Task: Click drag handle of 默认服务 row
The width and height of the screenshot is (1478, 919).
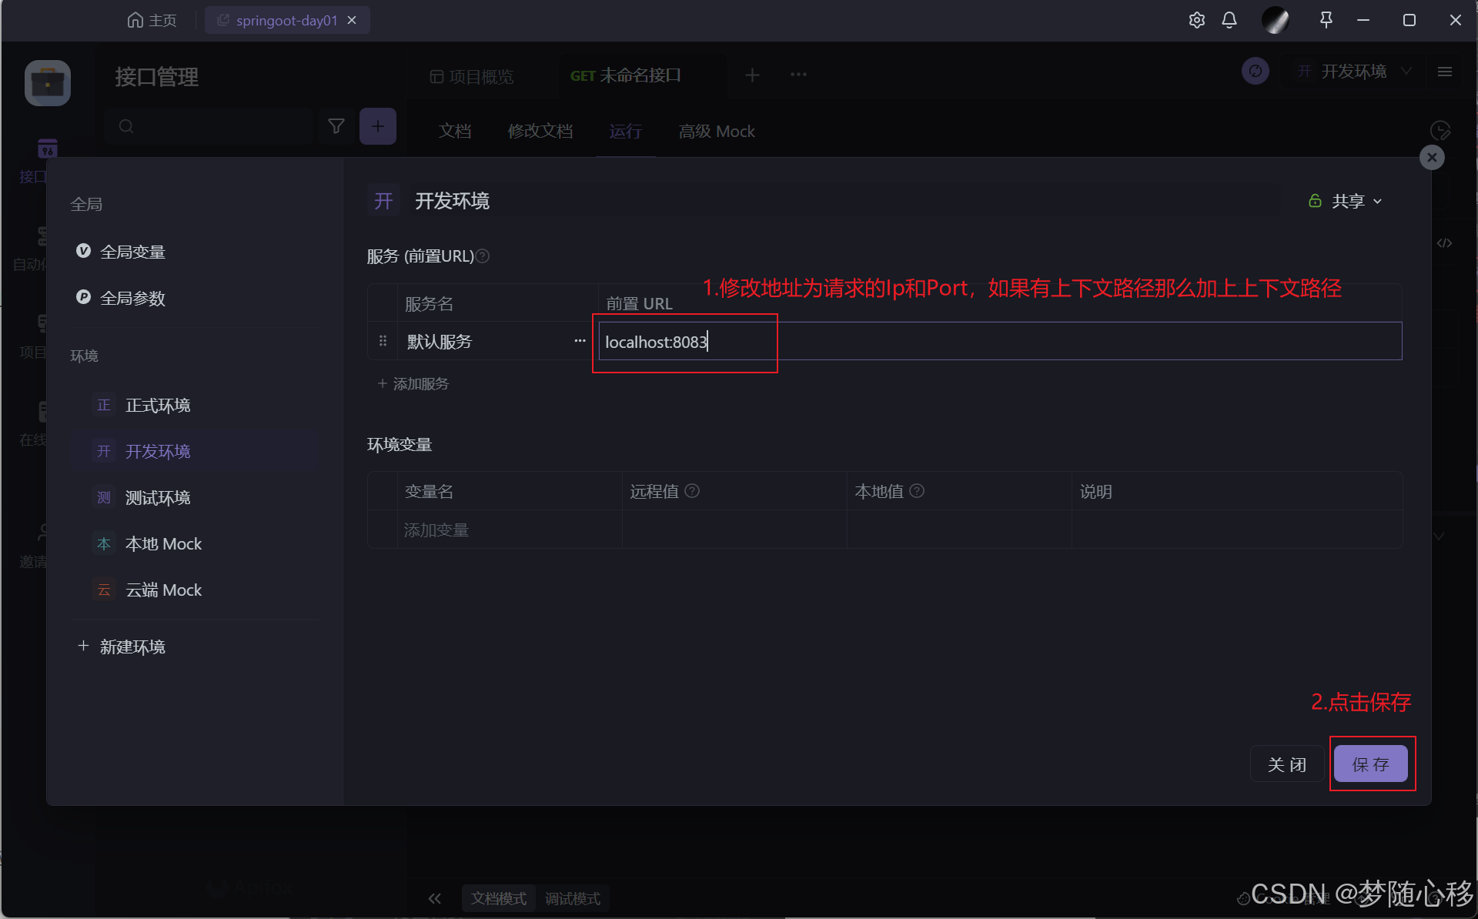Action: point(383,341)
